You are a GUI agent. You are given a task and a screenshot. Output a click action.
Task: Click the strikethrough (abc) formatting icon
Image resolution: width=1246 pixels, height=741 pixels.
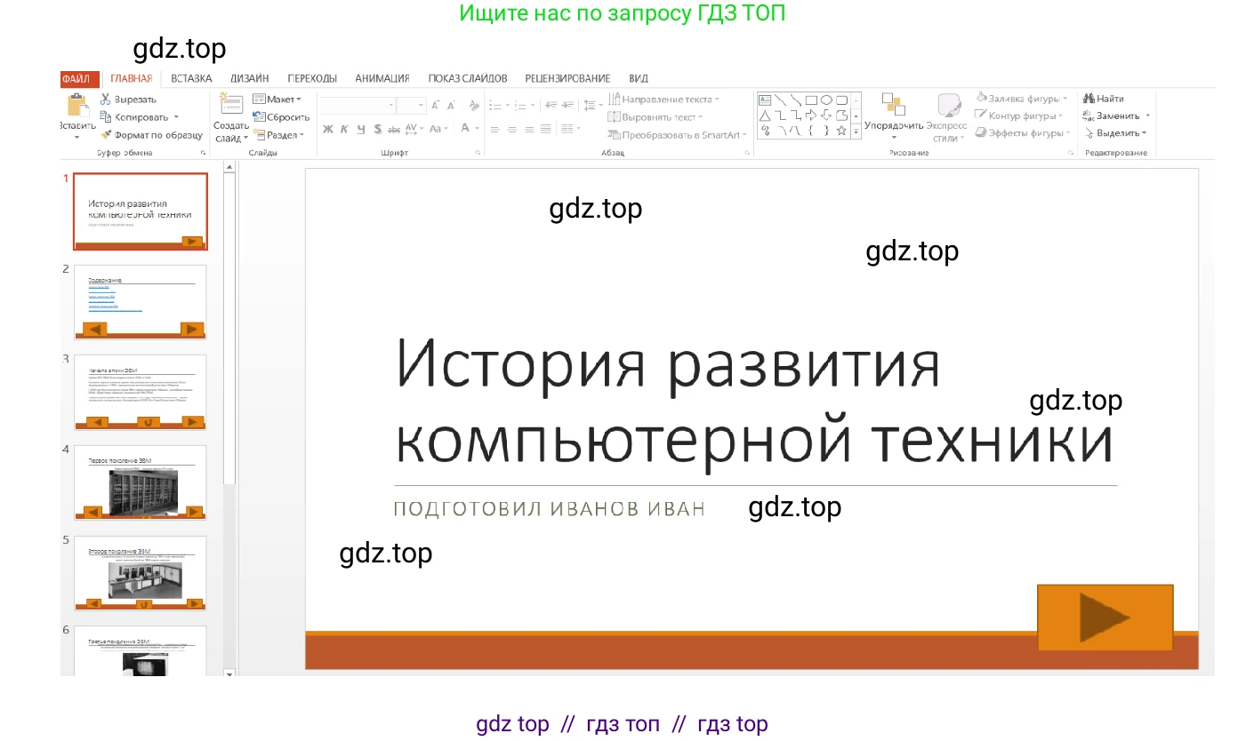click(393, 130)
